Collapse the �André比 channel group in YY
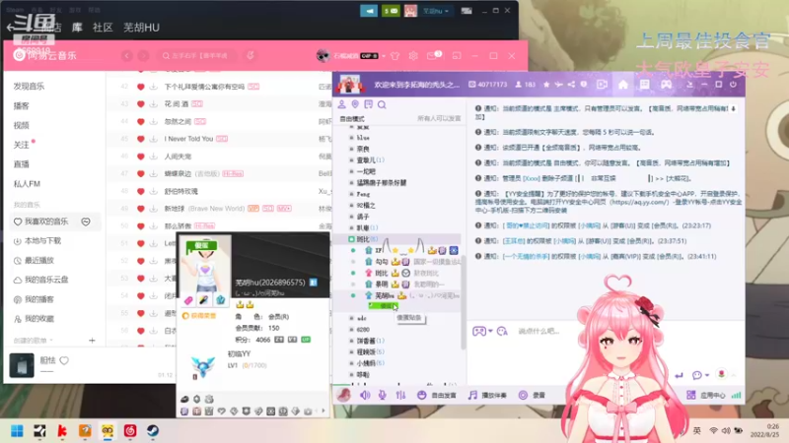 point(351,239)
